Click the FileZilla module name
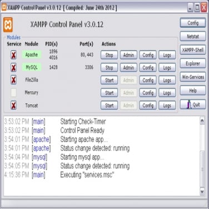The image size is (209, 209). 32,80
